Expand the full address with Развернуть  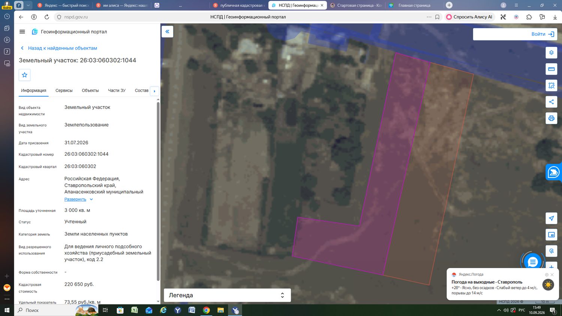click(x=79, y=199)
